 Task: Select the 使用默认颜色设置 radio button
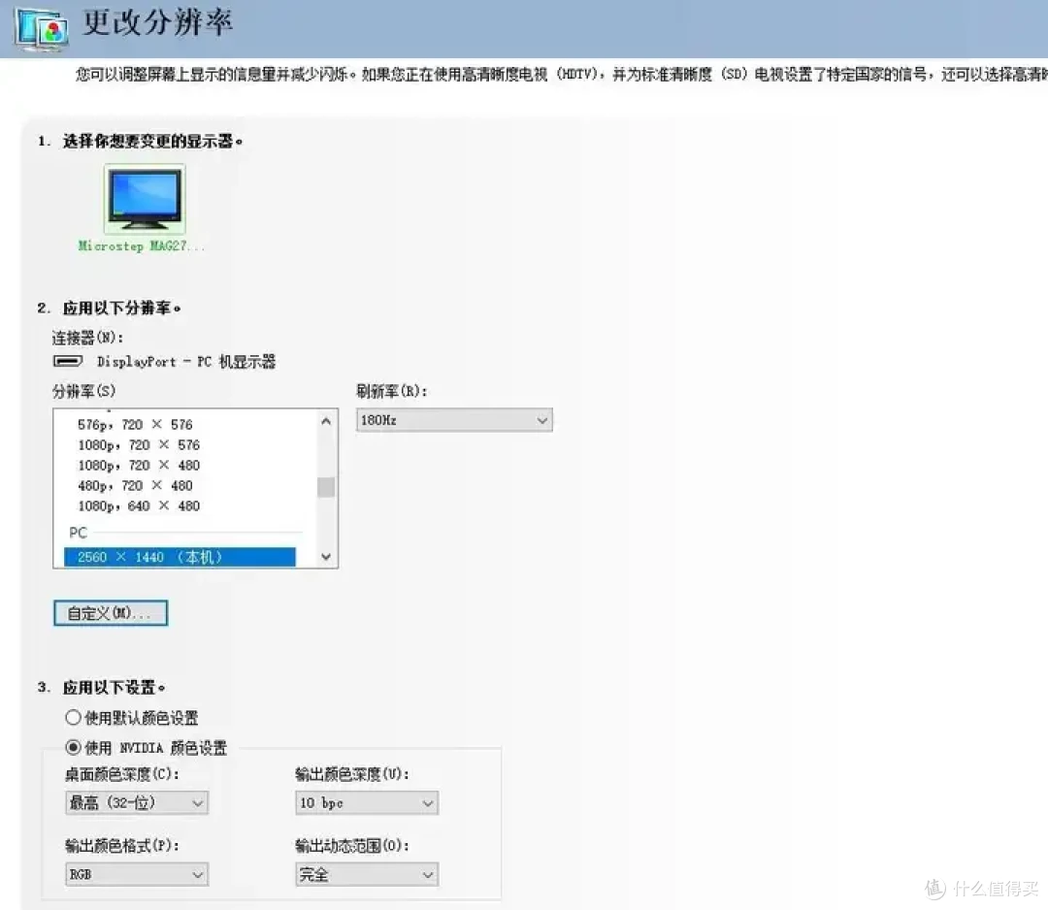pos(73,718)
